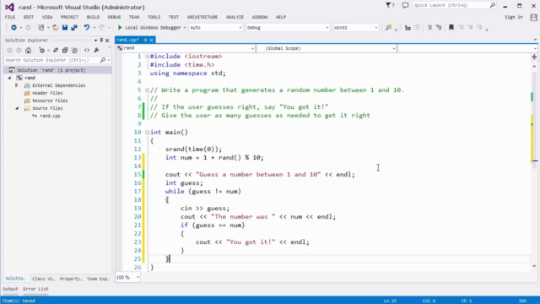The image size is (540, 304).
Task: Expand the External Dependencies node
Action: click(17, 85)
